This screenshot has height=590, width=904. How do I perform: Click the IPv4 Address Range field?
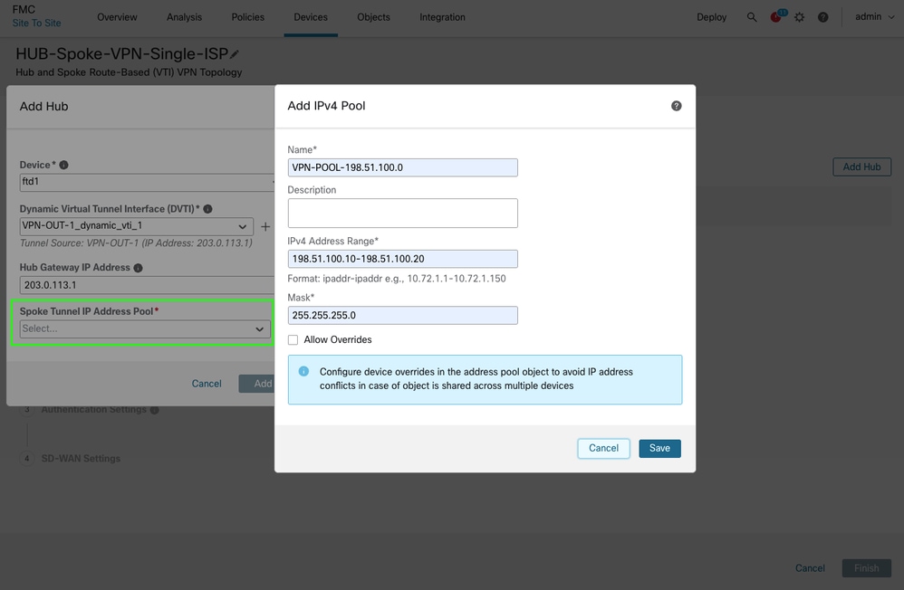(402, 259)
